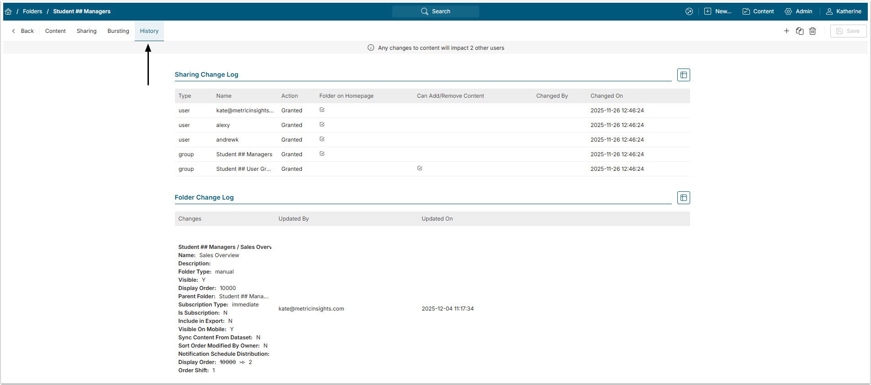Click the Back button
Screen dimensions: 871x385
pyautogui.click(x=23, y=31)
